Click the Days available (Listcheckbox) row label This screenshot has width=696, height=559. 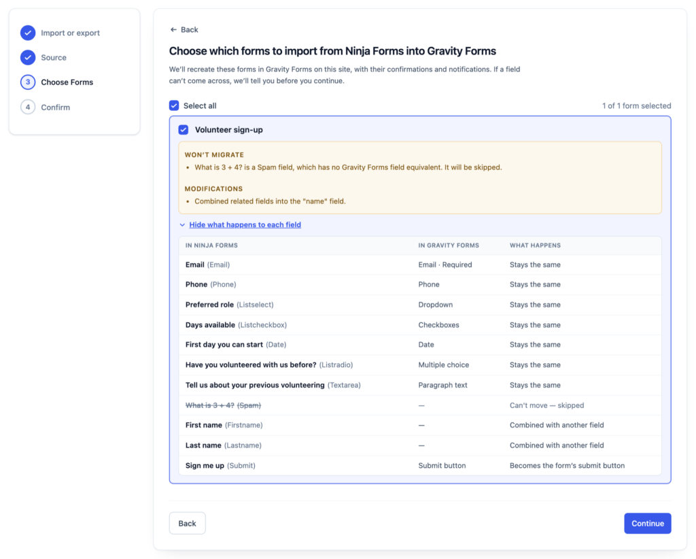pos(236,325)
